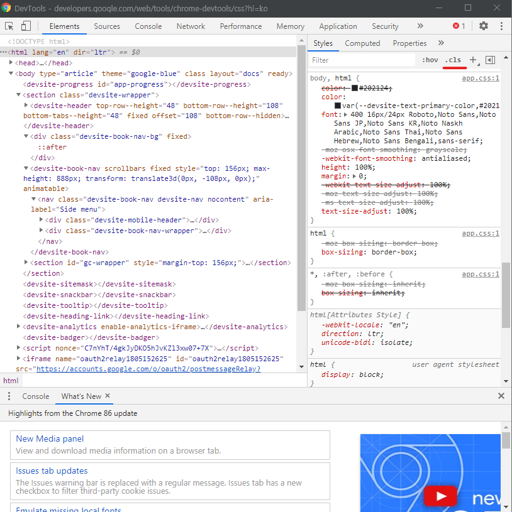Open the Memory panel

pos(291,26)
